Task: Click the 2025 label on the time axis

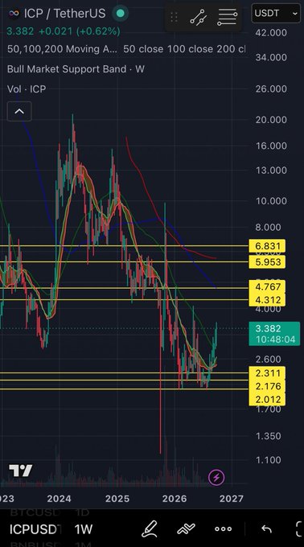Action: pyautogui.click(x=117, y=499)
